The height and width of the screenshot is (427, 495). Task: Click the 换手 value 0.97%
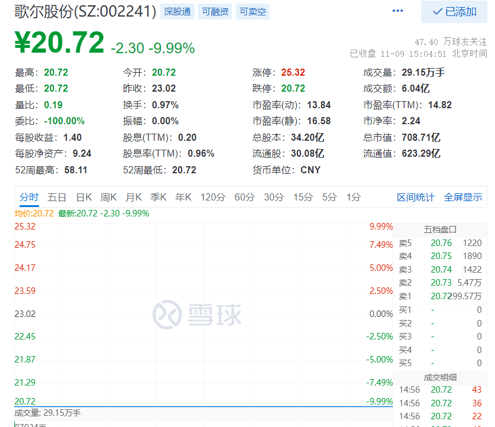(165, 105)
